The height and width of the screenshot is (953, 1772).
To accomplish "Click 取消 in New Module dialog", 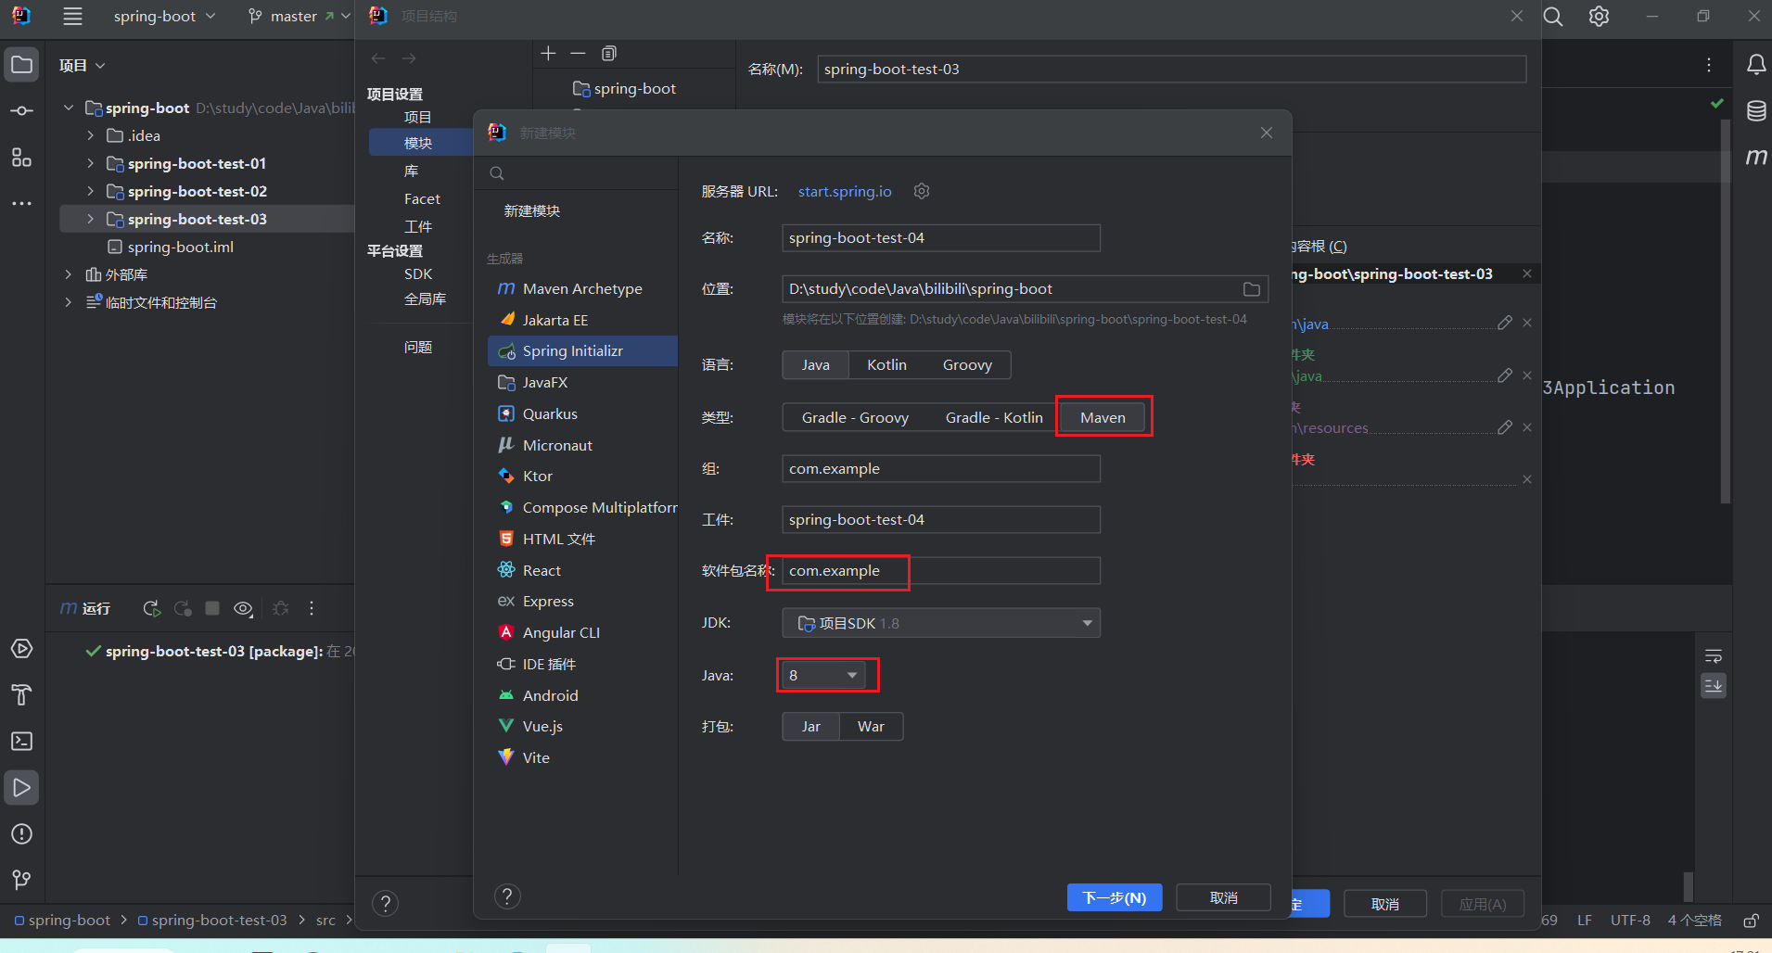I will pos(1223,897).
